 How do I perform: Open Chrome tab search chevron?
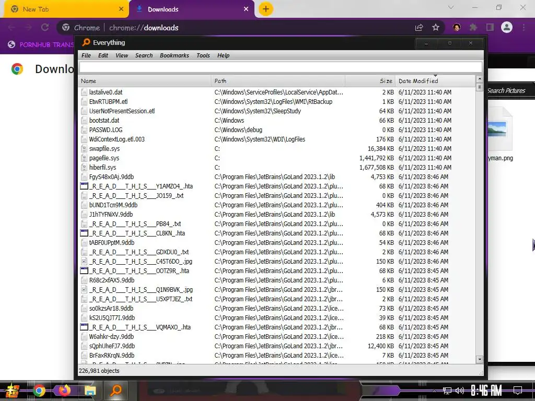(x=451, y=7)
